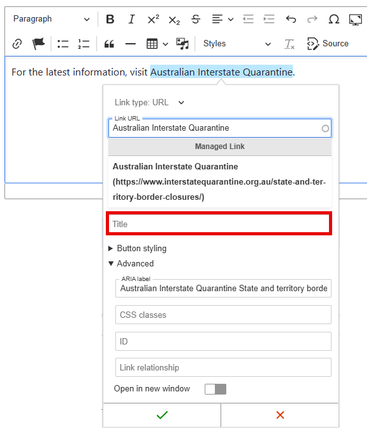Collapse the Advanced section
Viewport: 367px width, 432px height.
[x=131, y=264]
